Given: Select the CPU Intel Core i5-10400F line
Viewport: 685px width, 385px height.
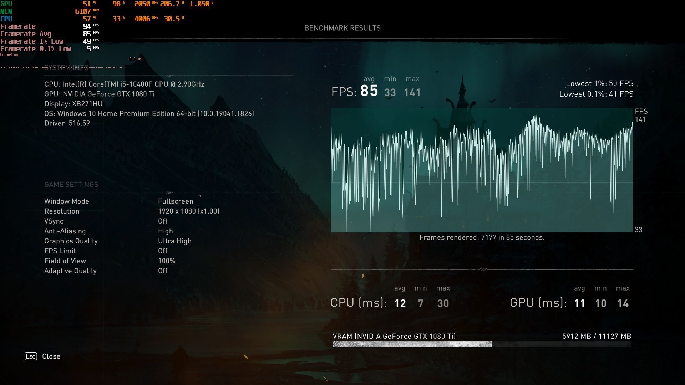Looking at the screenshot, I should pyautogui.click(x=124, y=84).
